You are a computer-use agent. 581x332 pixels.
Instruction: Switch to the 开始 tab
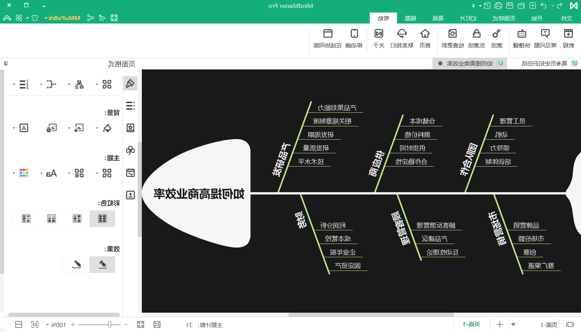click(x=537, y=18)
